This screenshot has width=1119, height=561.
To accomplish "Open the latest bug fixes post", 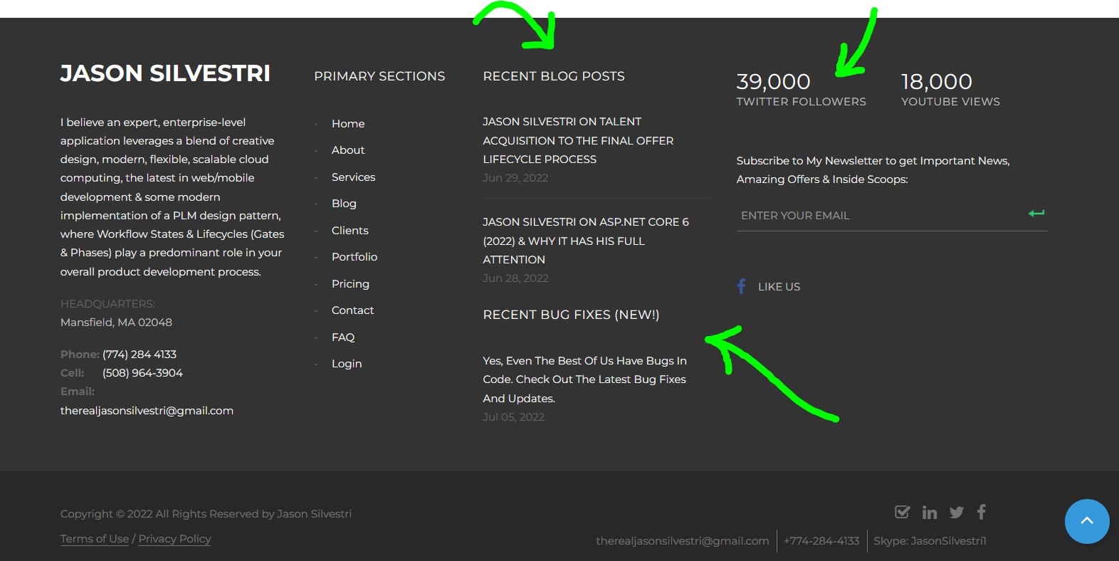I will [x=584, y=379].
